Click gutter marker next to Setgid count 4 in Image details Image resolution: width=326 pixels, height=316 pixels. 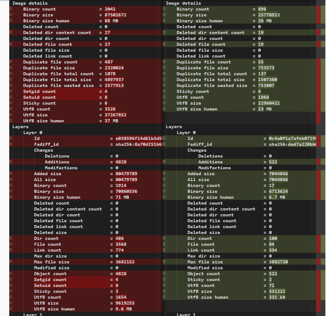10,91
